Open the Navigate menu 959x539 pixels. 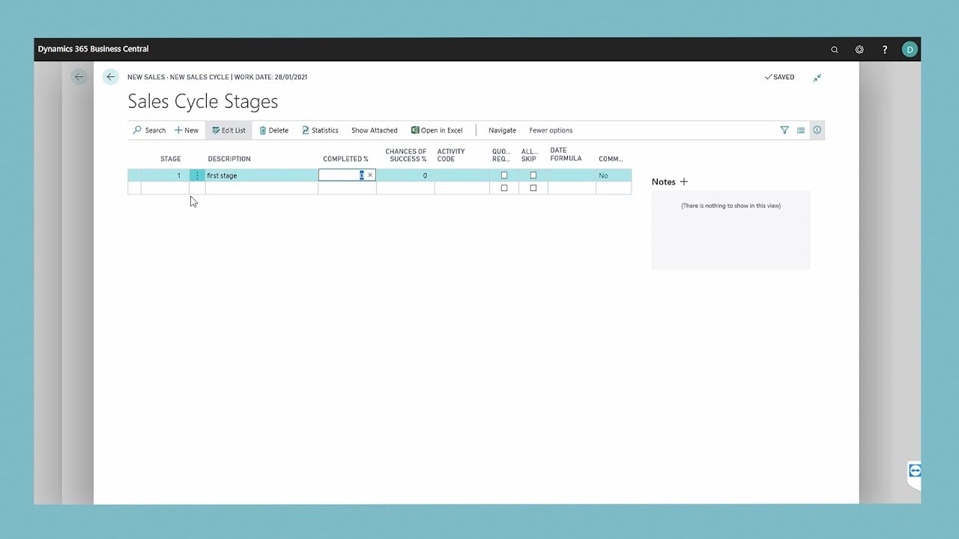502,130
